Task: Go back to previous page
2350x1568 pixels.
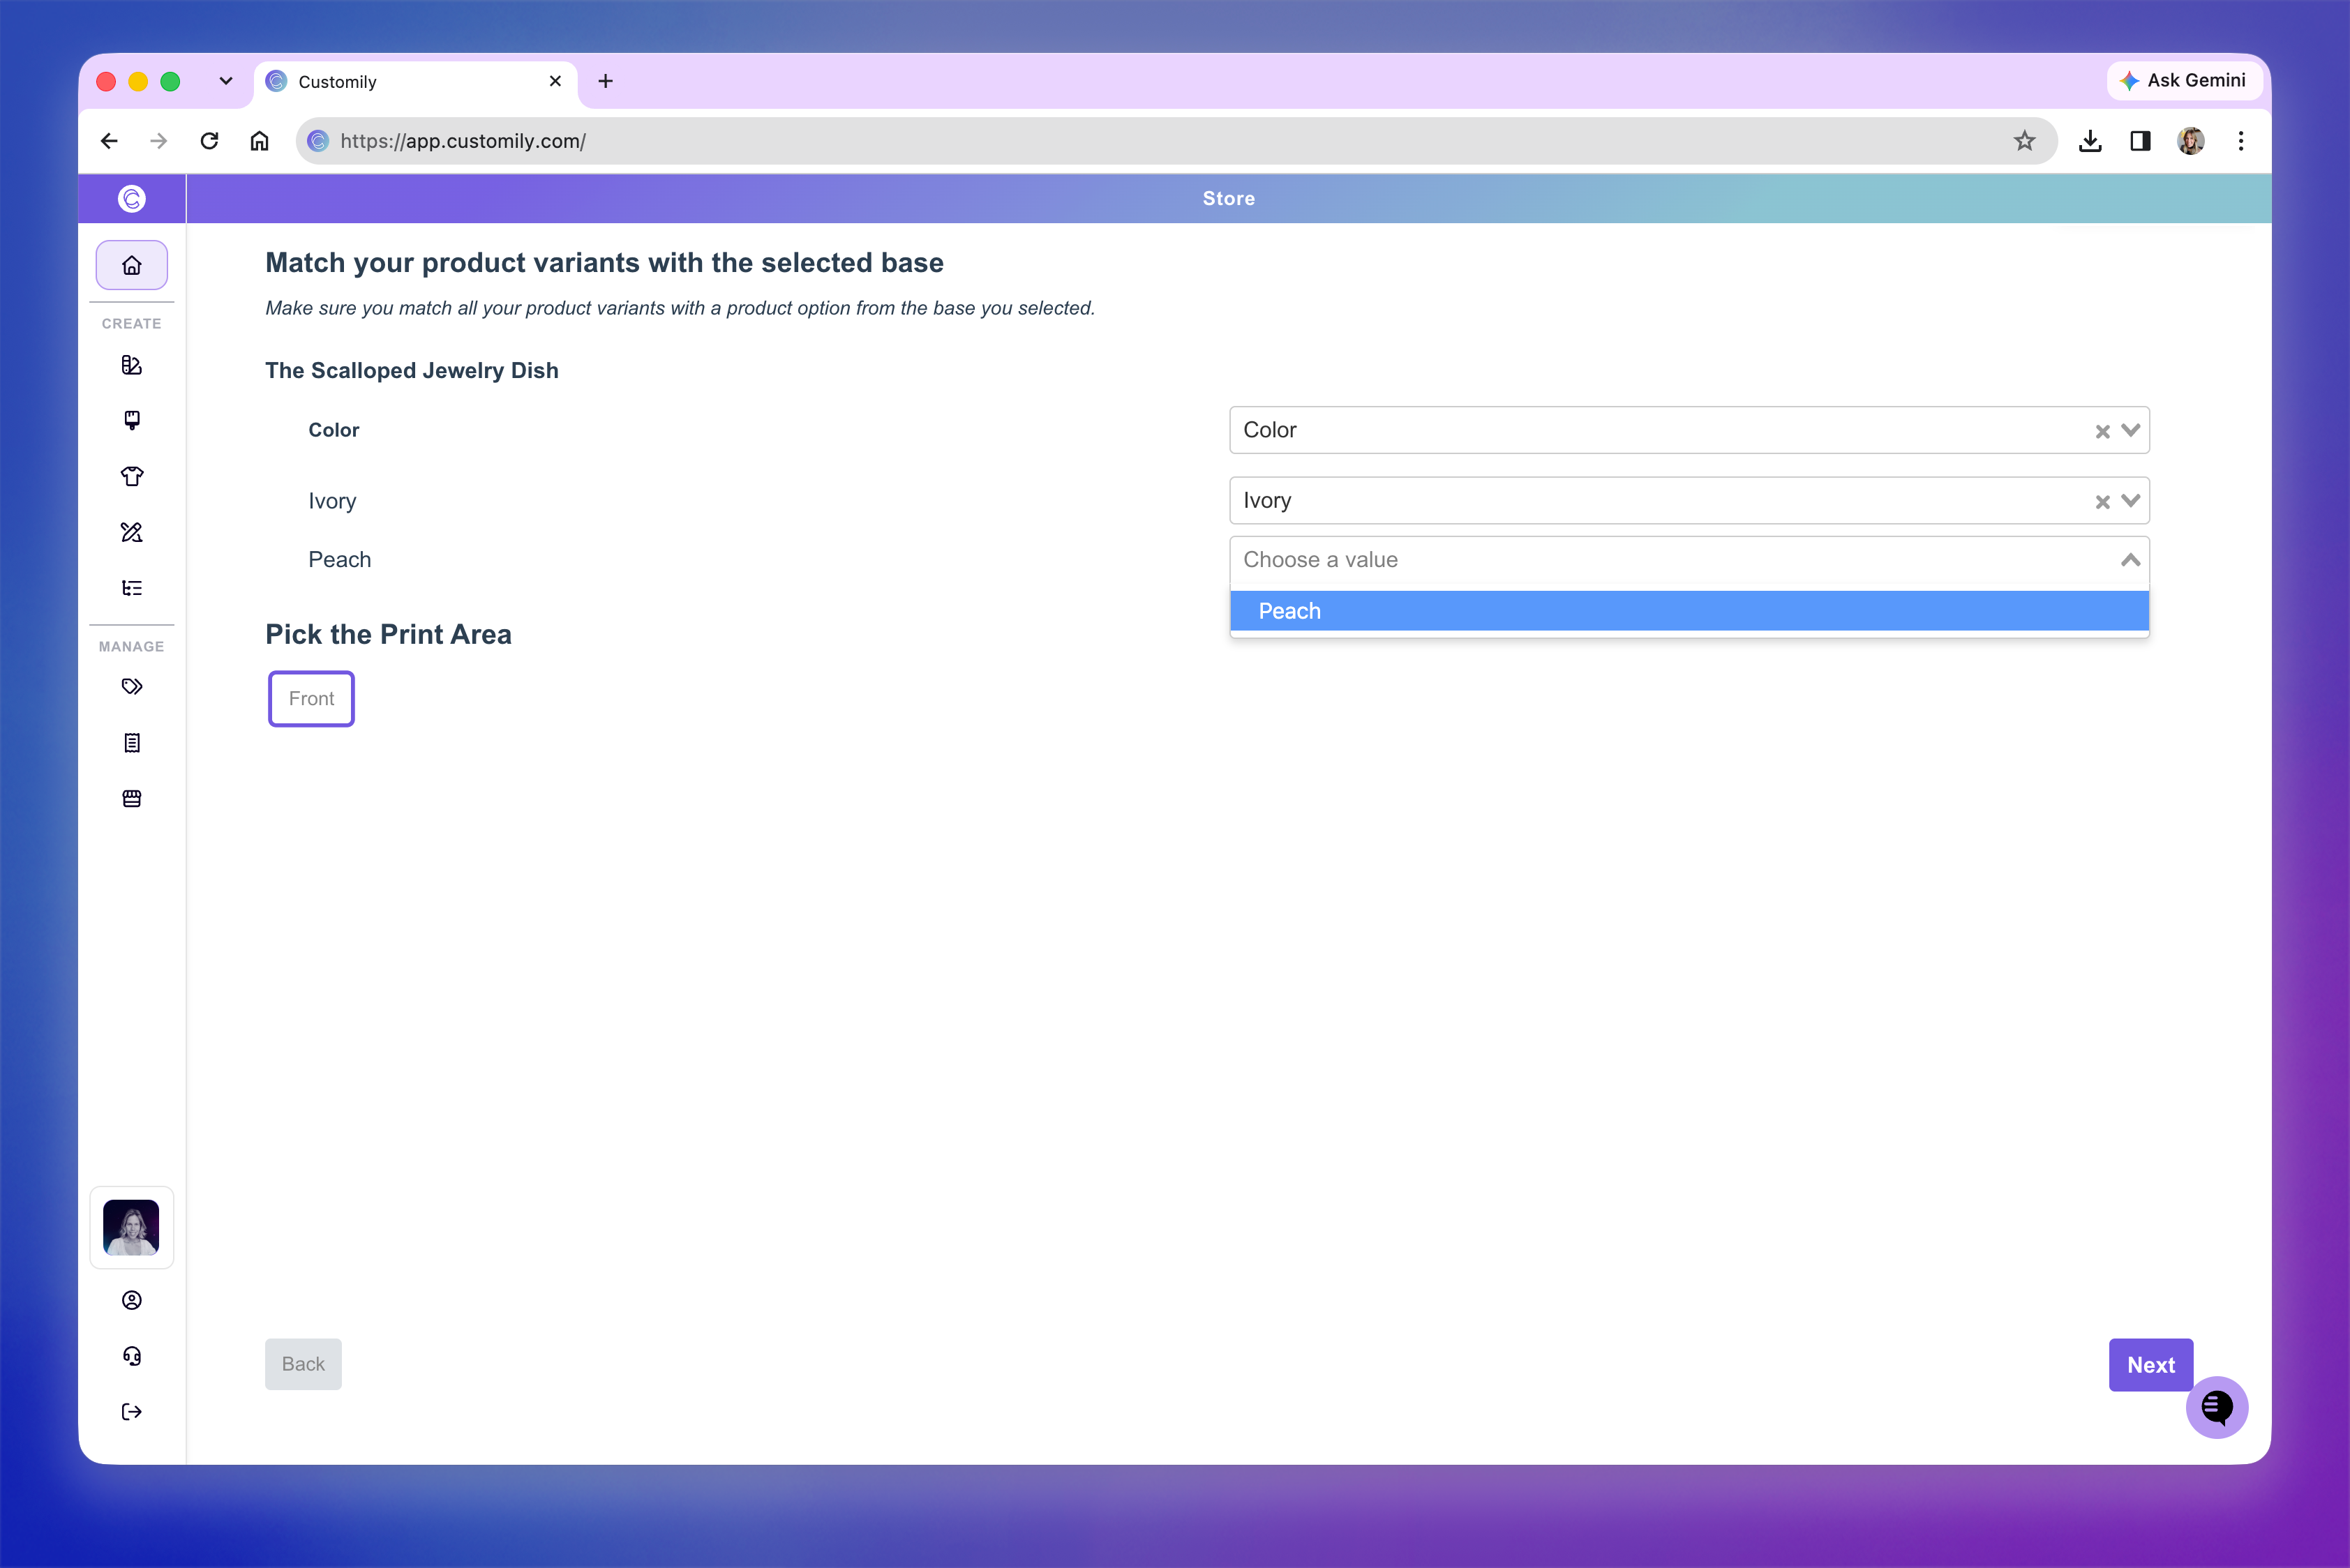Action: coord(109,141)
